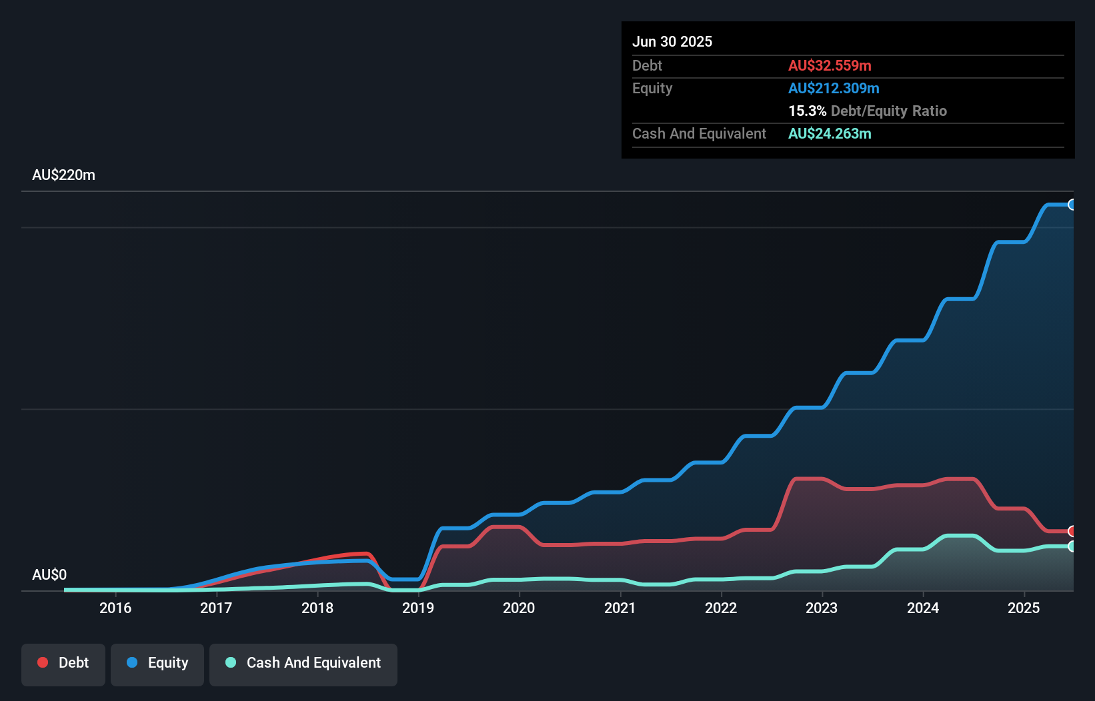Select the blue Equity endpoint marker on chart
Screen dimensions: 1095x701
(1072, 205)
